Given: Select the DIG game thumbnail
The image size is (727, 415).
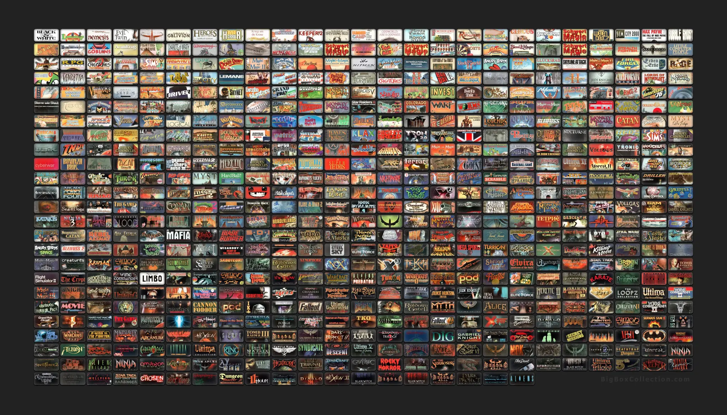Looking at the screenshot, I should [443, 336].
